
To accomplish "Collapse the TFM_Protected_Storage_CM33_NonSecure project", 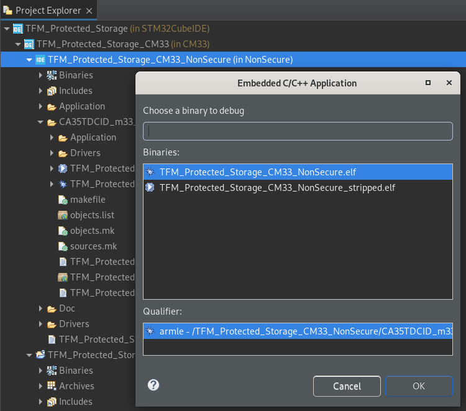I will tap(29, 60).
